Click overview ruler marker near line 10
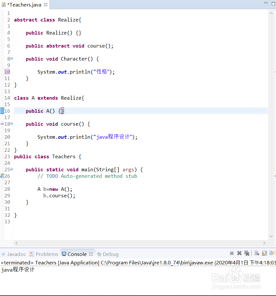This screenshot has height=296, width=276. click(275, 72)
